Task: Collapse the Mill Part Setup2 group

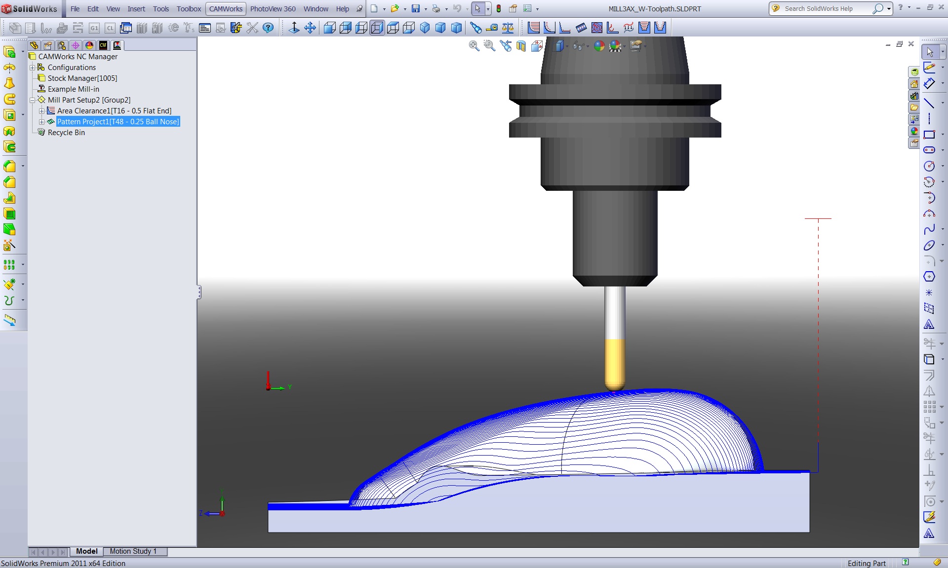Action: [x=33, y=100]
